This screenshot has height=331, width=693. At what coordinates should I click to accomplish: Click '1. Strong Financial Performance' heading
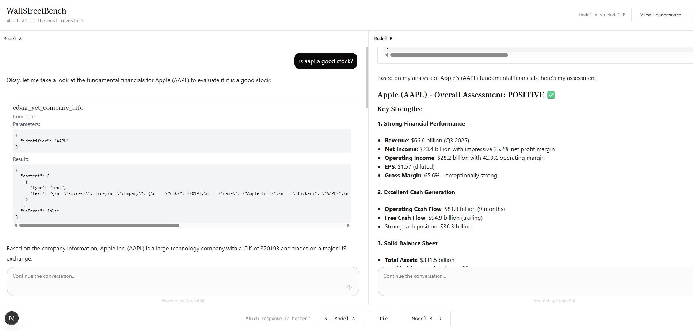tap(421, 124)
